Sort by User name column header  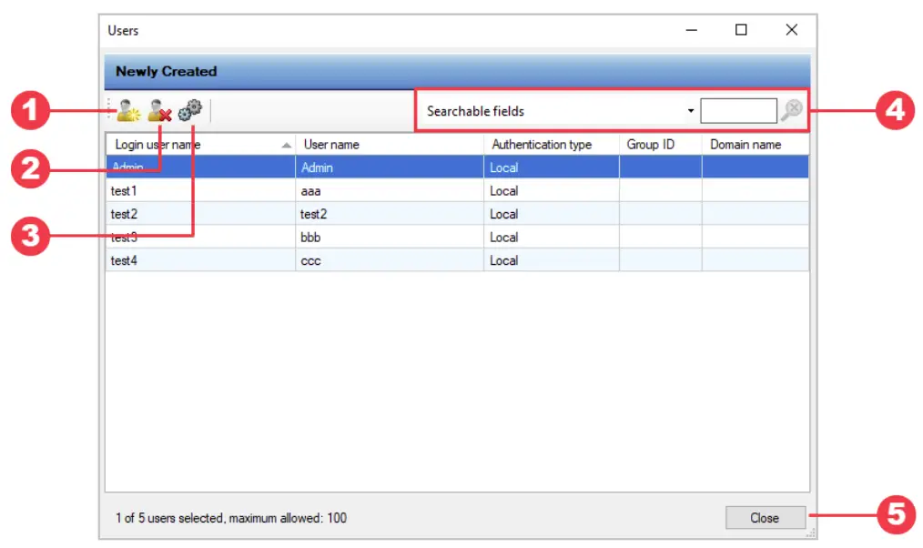(389, 145)
